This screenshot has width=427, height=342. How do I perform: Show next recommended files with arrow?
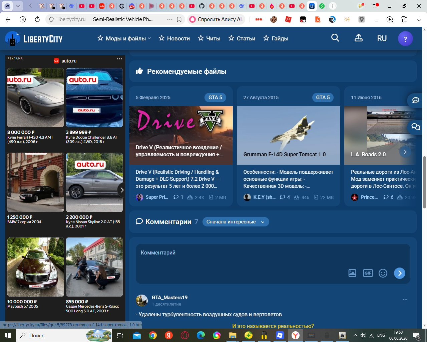[405, 152]
